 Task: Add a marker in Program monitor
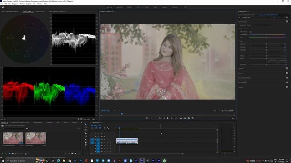[x=147, y=118]
